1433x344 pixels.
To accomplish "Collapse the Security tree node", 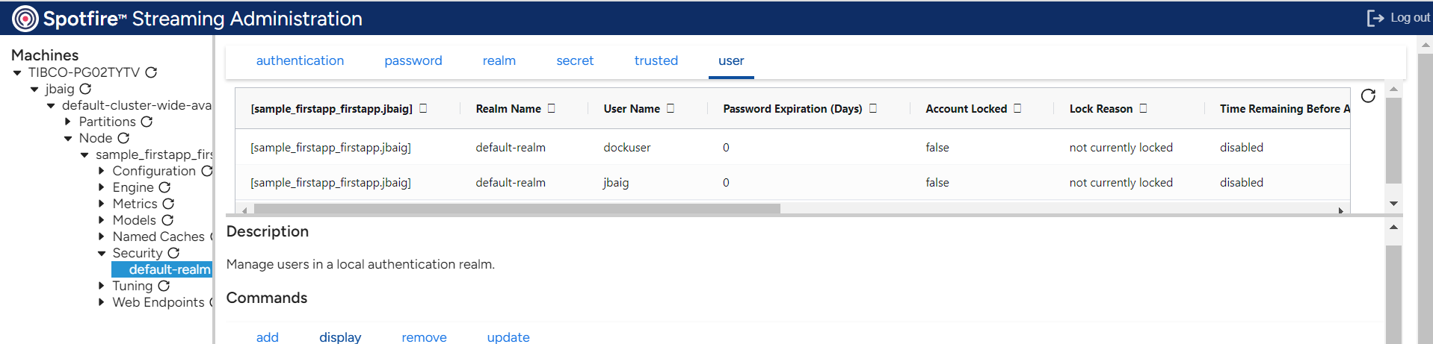I will point(102,253).
